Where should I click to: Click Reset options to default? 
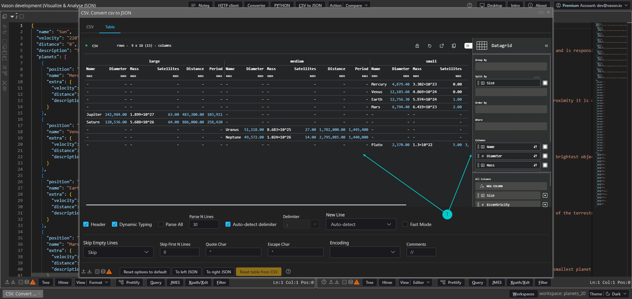(145, 272)
